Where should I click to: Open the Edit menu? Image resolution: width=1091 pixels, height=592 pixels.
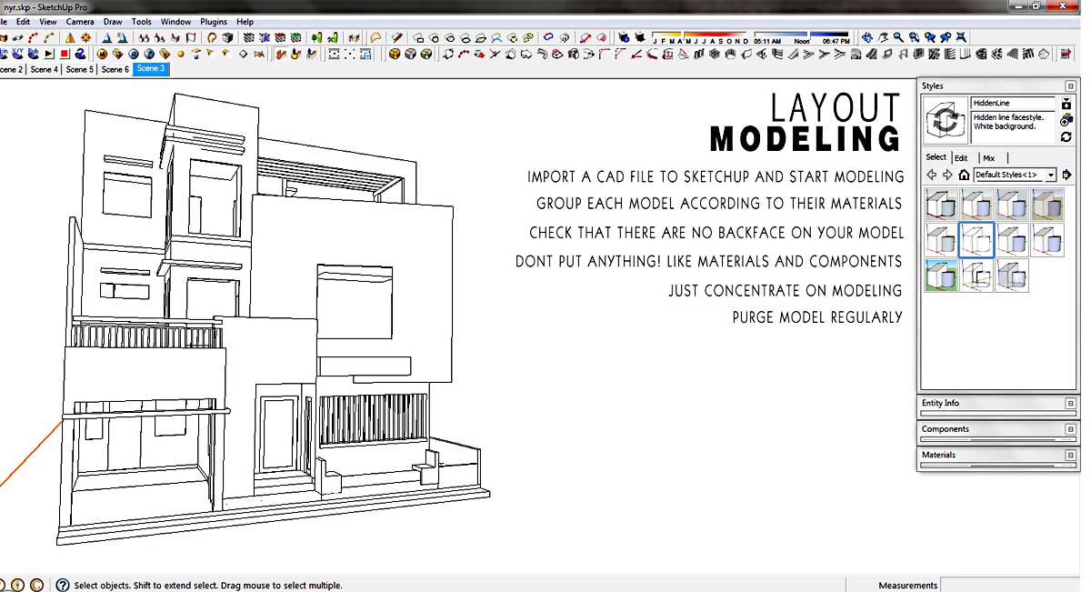pos(23,21)
